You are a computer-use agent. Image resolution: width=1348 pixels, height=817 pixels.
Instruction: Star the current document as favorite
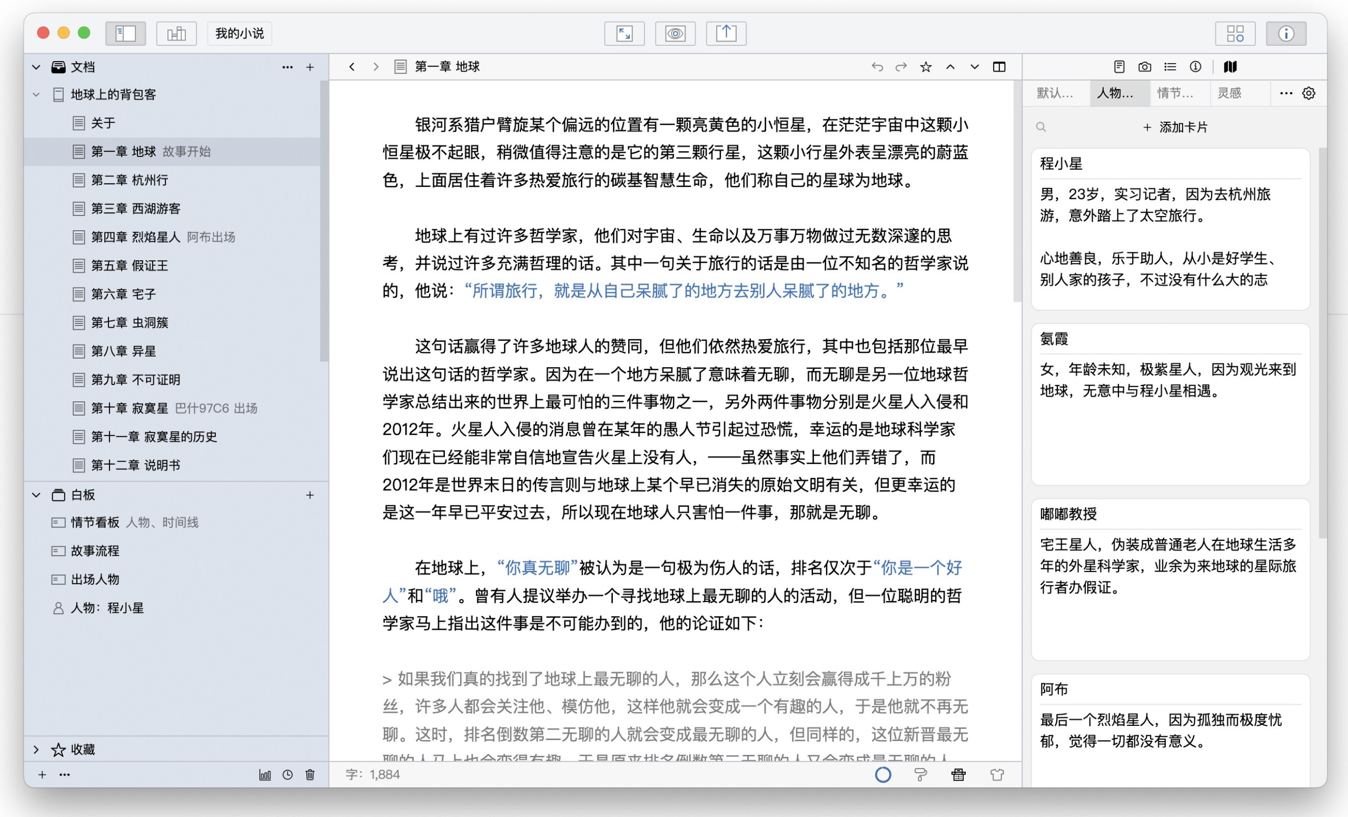click(925, 67)
